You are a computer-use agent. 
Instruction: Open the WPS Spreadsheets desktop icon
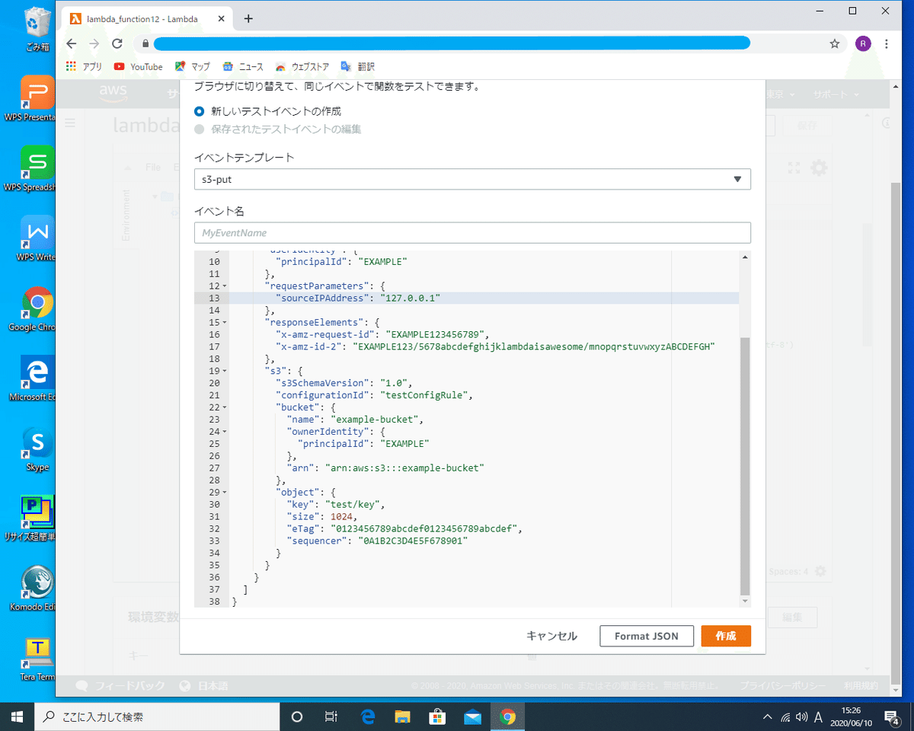click(37, 169)
